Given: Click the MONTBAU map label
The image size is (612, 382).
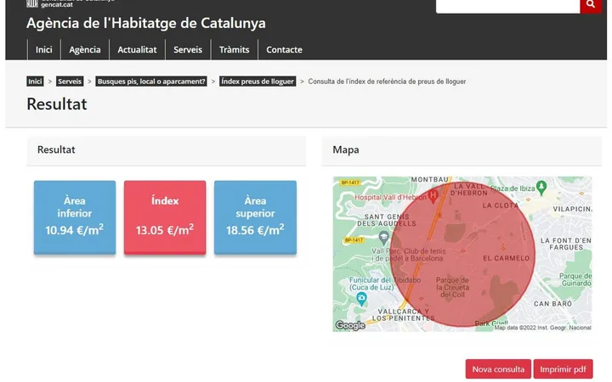Looking at the screenshot, I should pyautogui.click(x=429, y=179).
